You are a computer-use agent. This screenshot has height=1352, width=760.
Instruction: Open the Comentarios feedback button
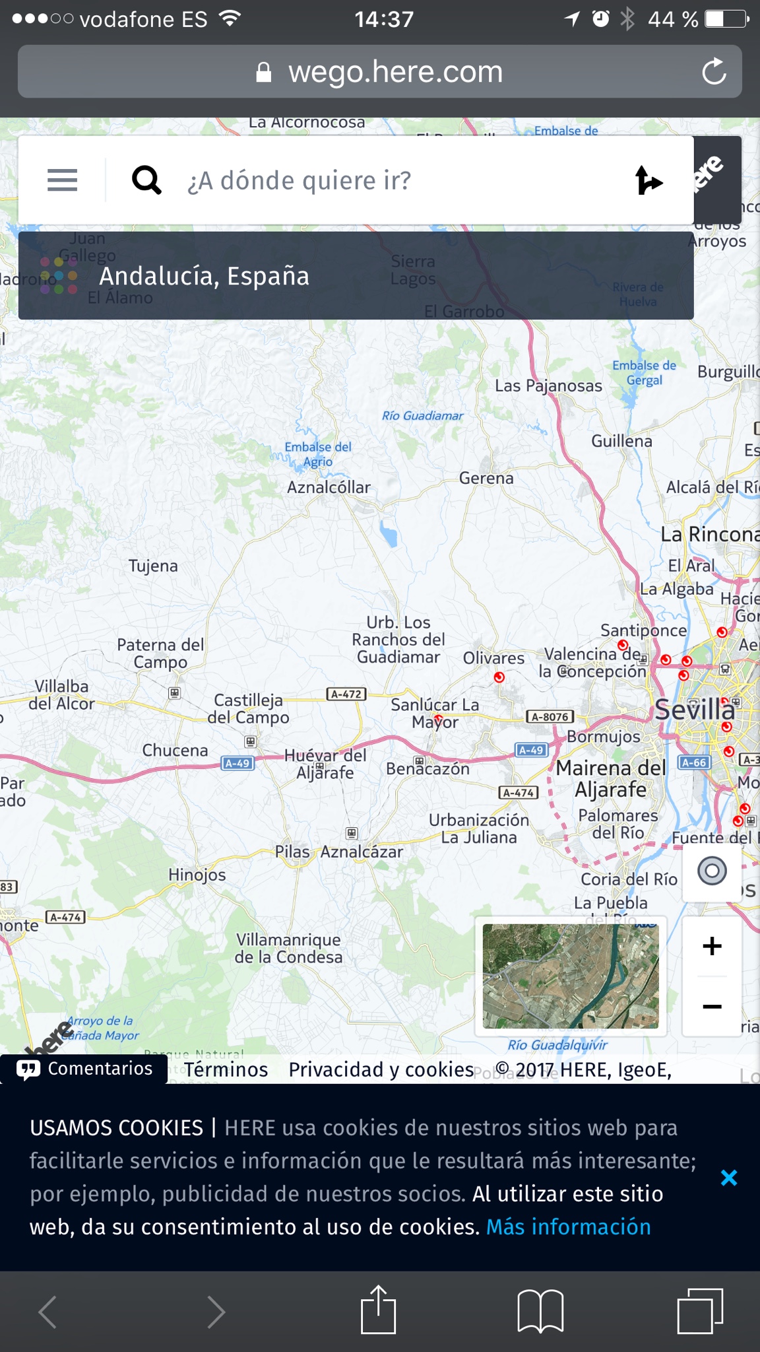(84, 1069)
